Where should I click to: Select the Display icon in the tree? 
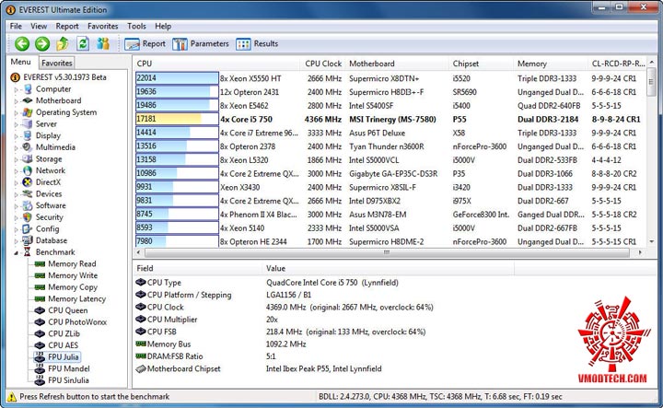tap(28, 135)
